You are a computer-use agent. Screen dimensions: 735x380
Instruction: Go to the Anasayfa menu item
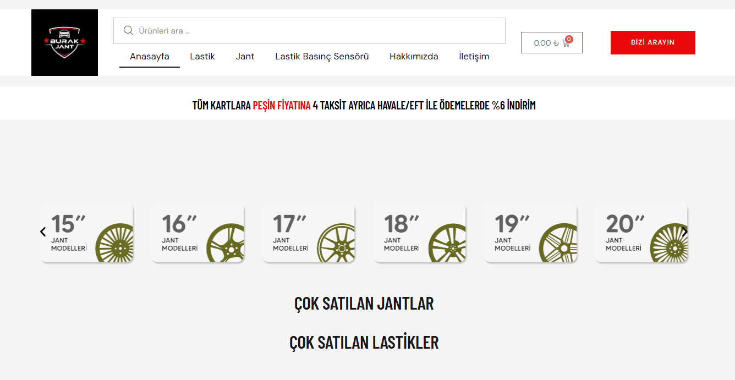(x=150, y=56)
